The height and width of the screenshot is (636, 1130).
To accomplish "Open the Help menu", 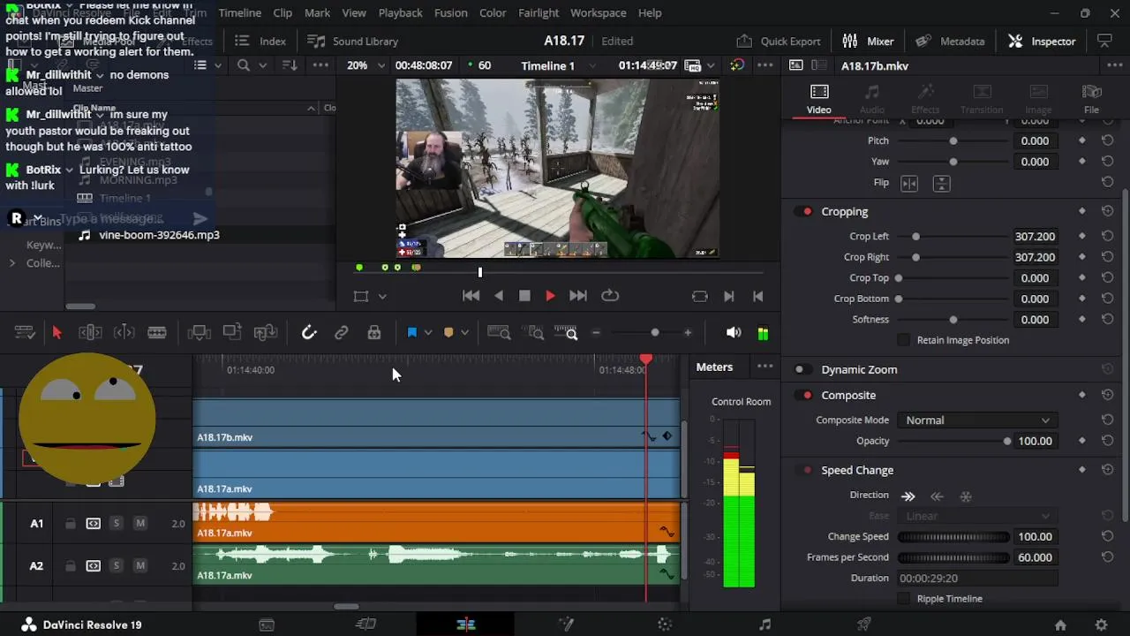I will [x=650, y=12].
